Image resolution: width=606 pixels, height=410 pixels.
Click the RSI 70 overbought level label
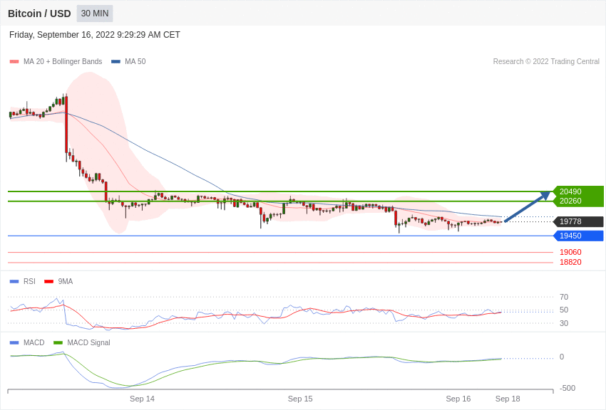[564, 297]
